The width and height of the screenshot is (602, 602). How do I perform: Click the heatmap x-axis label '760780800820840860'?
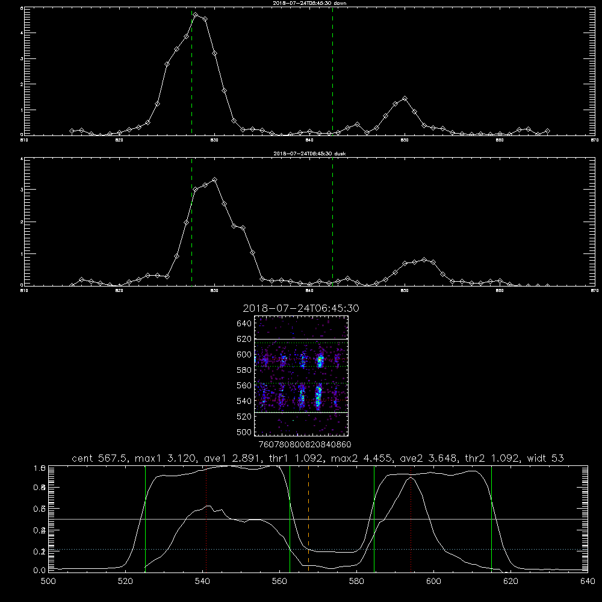[x=305, y=444]
